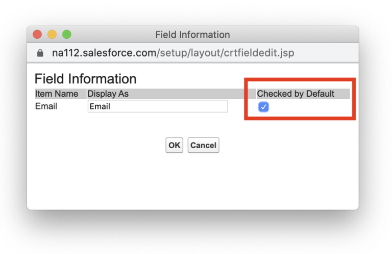Click the OK button
This screenshot has height=254, width=392.
tap(174, 145)
